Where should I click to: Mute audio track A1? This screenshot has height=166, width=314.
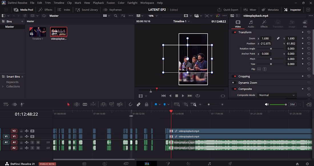click(38, 142)
